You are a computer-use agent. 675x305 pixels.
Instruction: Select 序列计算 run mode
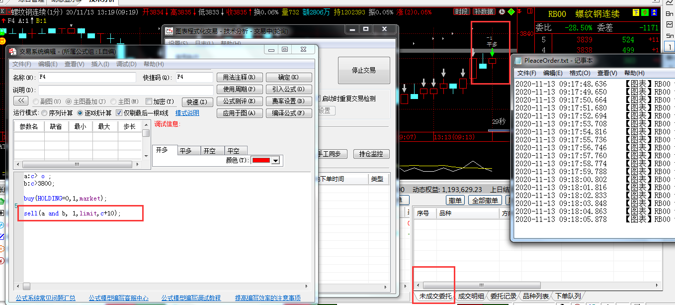point(44,113)
